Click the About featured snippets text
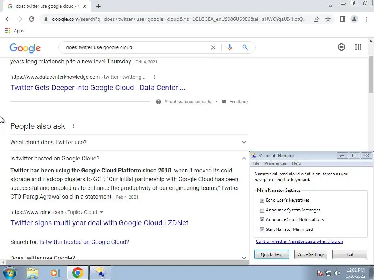The image size is (374, 280). tap(188, 102)
